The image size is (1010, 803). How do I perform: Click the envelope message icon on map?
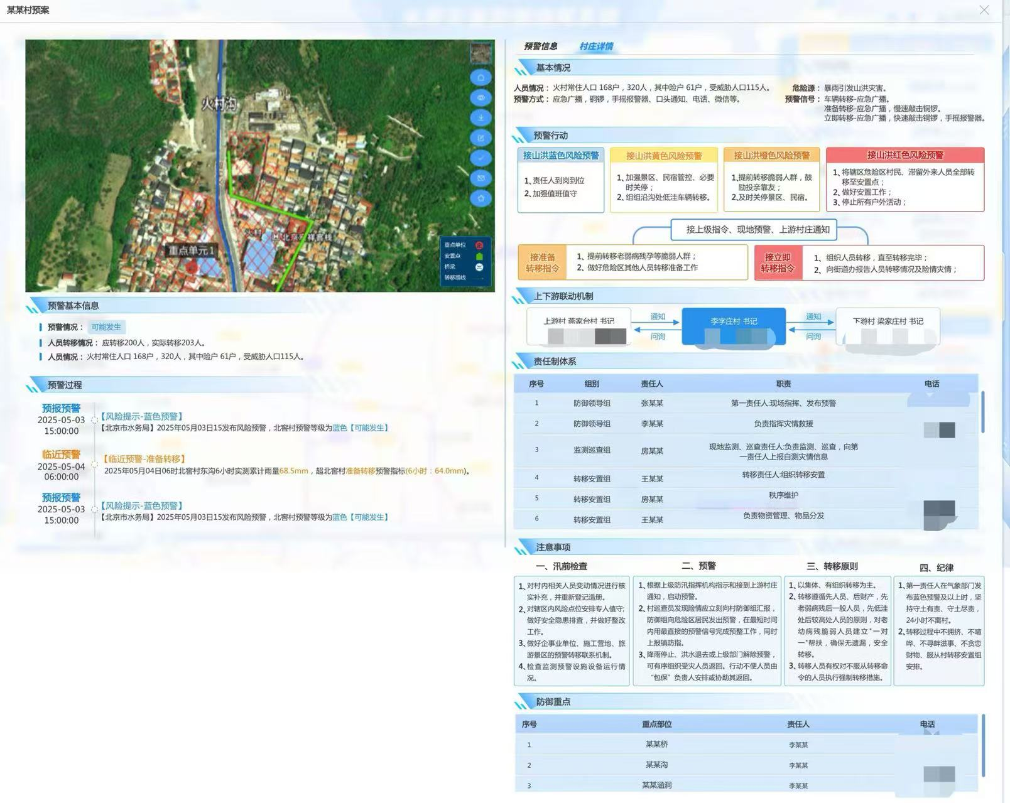481,178
